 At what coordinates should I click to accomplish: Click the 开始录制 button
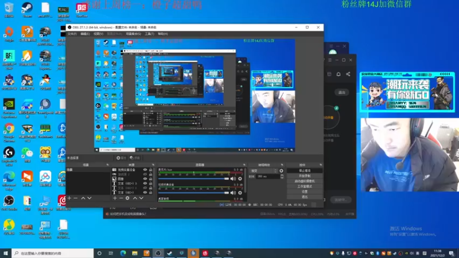tap(305, 176)
